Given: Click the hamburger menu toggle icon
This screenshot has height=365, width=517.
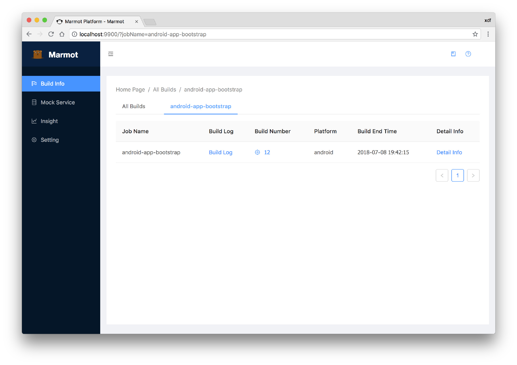Looking at the screenshot, I should point(111,54).
